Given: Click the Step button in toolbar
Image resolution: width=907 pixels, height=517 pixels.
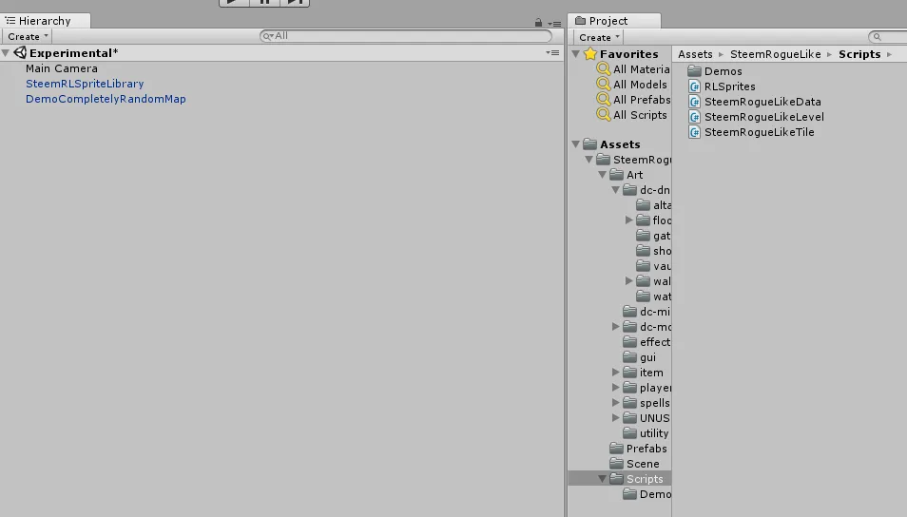Looking at the screenshot, I should 295,2.
